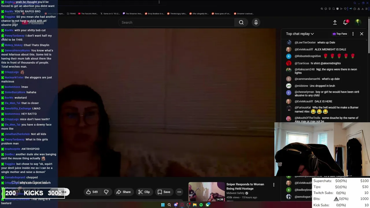Click @cheeselyman chat username
The image size is (370, 208).
click(x=304, y=92)
